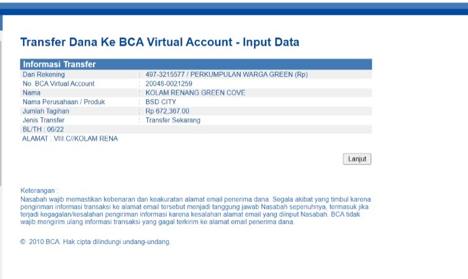Select source account number 497-3215577
468x279 pixels.
pos(165,75)
